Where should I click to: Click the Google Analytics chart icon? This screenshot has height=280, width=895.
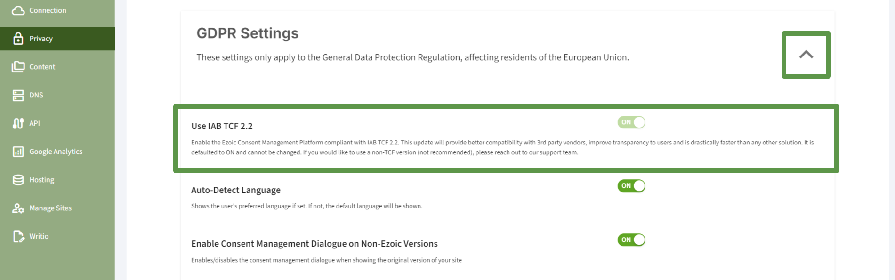18,152
